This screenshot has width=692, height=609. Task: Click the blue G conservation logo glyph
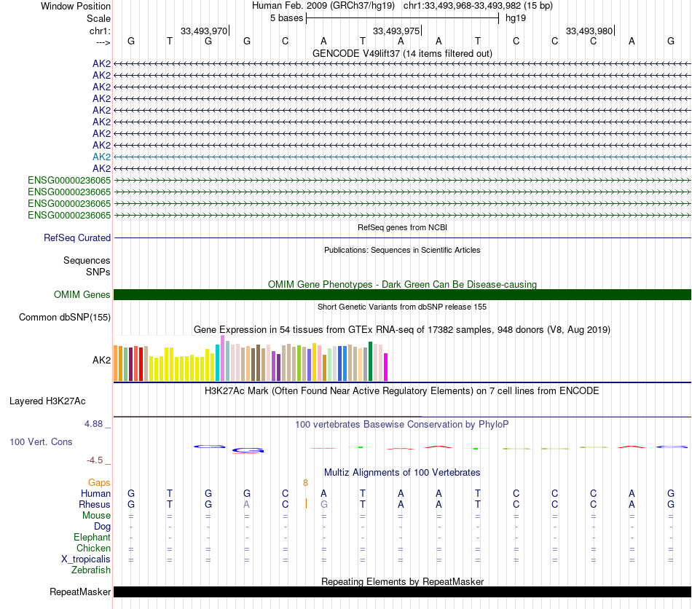click(248, 451)
